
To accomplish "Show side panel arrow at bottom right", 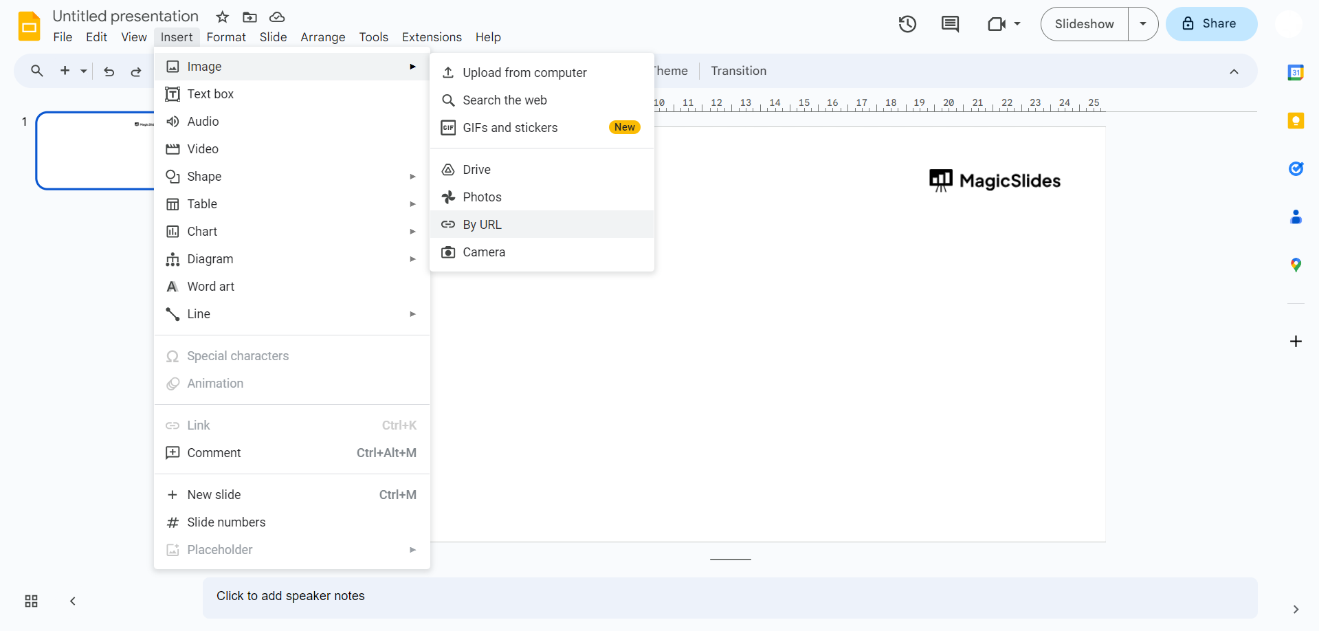I will coord(1296,610).
